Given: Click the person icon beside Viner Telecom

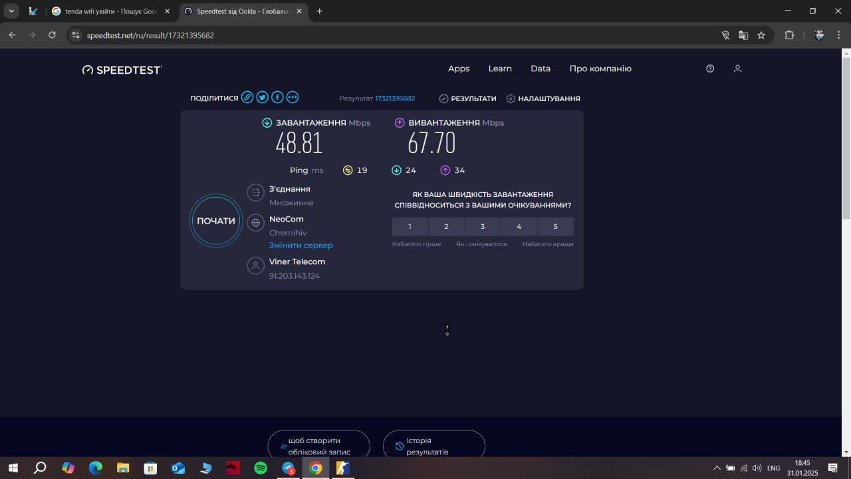Looking at the screenshot, I should [x=255, y=266].
